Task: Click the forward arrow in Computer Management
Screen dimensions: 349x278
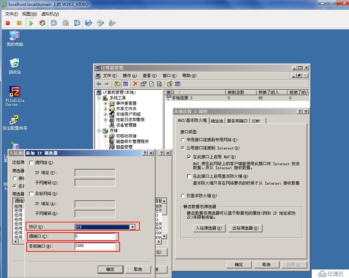Action: click(107, 84)
